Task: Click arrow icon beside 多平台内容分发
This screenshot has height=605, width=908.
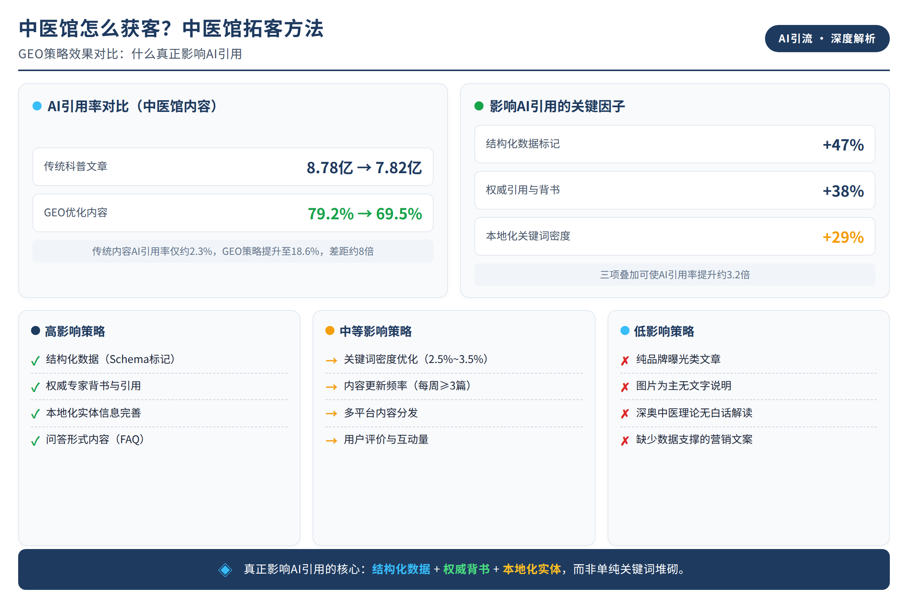Action: tap(331, 414)
